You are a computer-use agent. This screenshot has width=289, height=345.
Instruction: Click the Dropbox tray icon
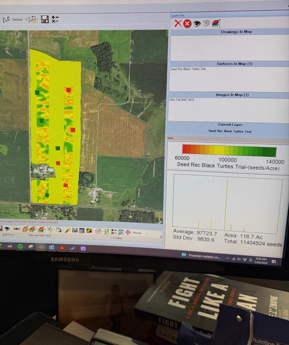point(245,259)
